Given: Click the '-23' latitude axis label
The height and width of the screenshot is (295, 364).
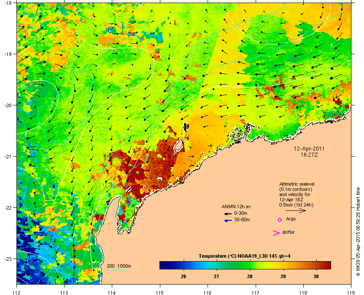Looking at the screenshot, I should [8, 259].
